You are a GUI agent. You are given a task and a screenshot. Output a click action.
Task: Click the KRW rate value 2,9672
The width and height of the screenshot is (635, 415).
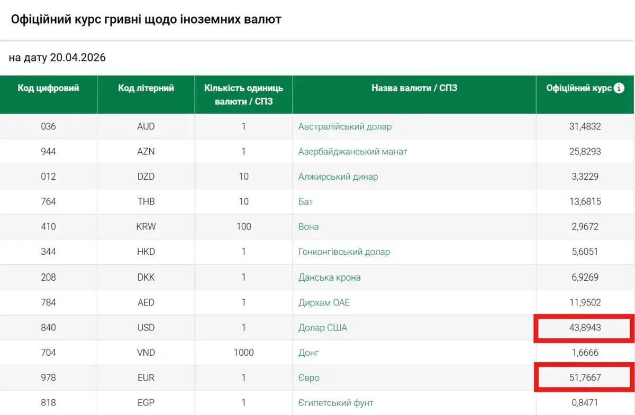pyautogui.click(x=585, y=227)
